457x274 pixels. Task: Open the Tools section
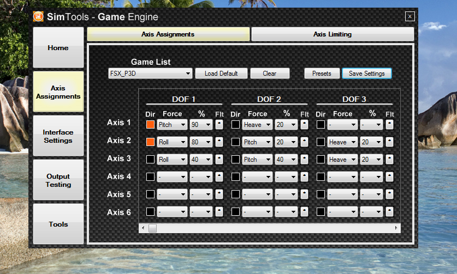pyautogui.click(x=58, y=224)
